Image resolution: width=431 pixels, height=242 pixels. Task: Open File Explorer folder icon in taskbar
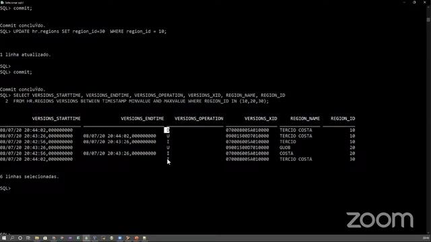point(37,238)
